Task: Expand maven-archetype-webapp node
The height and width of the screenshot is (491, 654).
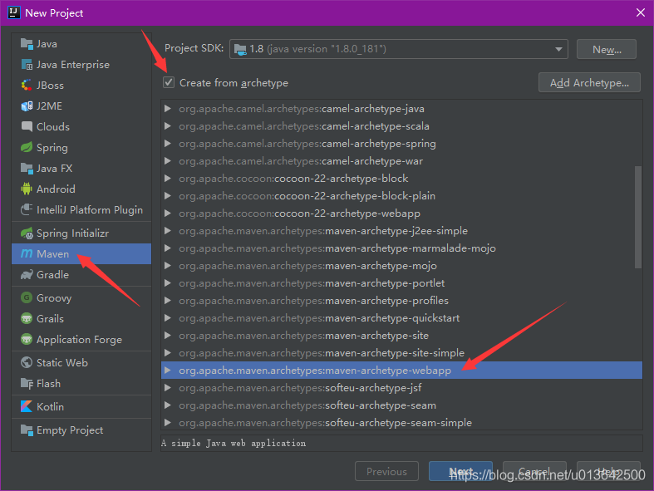Action: coord(168,371)
